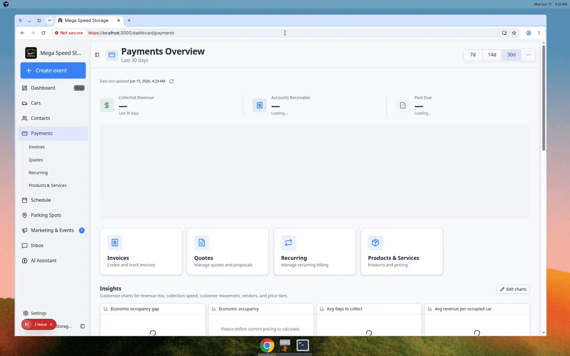This screenshot has height=356, width=570.
Task: Click the date and time clock
Action: coord(550,4)
